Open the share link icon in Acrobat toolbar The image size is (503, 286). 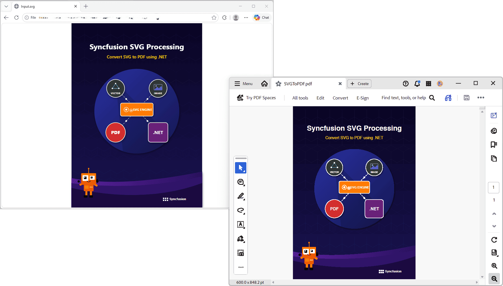click(x=448, y=98)
